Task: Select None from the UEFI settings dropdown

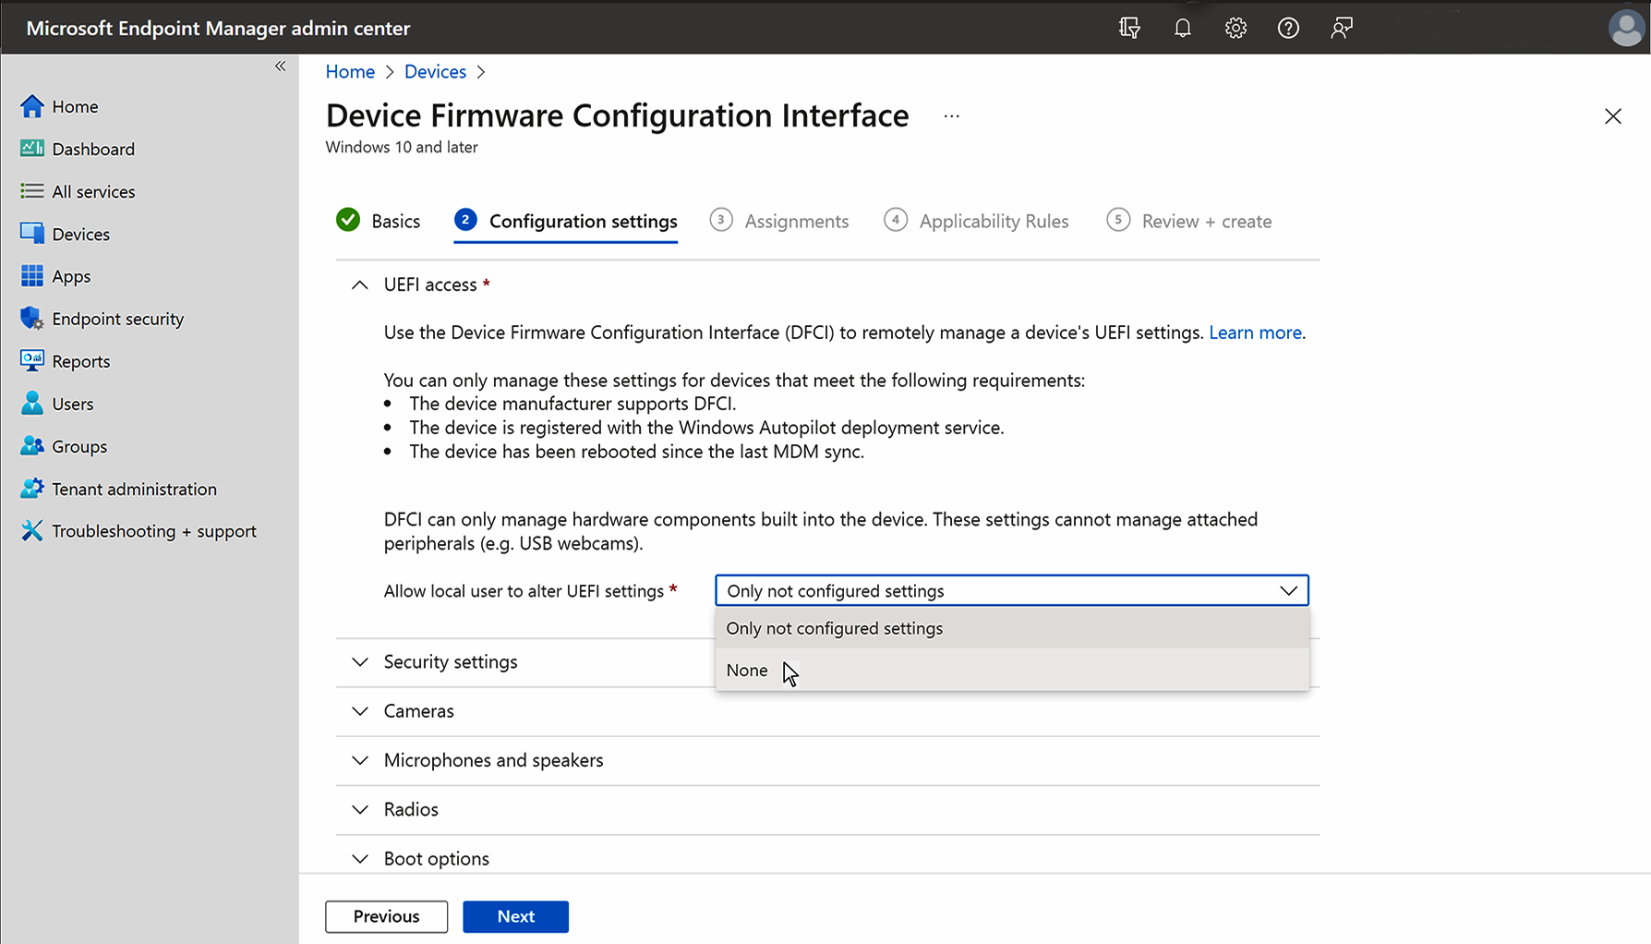Action: click(746, 670)
